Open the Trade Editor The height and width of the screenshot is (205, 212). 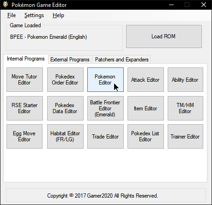click(x=105, y=136)
